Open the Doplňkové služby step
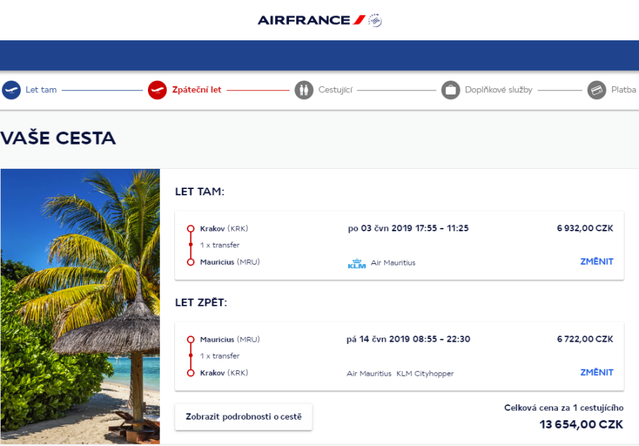 (x=498, y=90)
